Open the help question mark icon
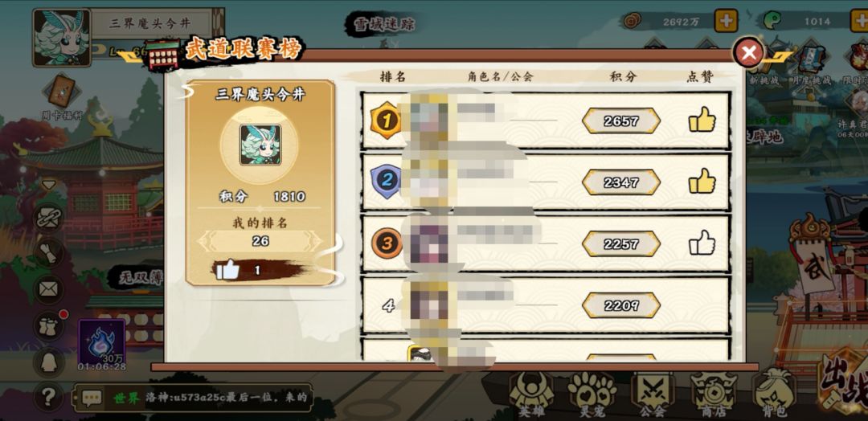Viewport: 868px width, 421px height. (49, 396)
